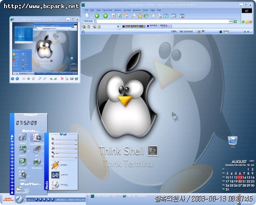
Task: Go to Home page via house icon
Action: pos(126,16)
